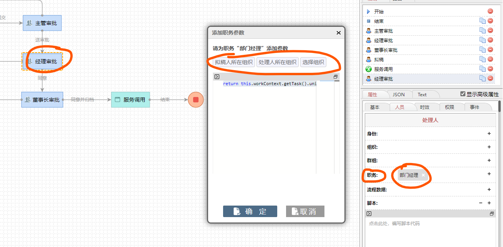Open the 基本 tab
This screenshot has width=503, height=247.
pyautogui.click(x=375, y=107)
